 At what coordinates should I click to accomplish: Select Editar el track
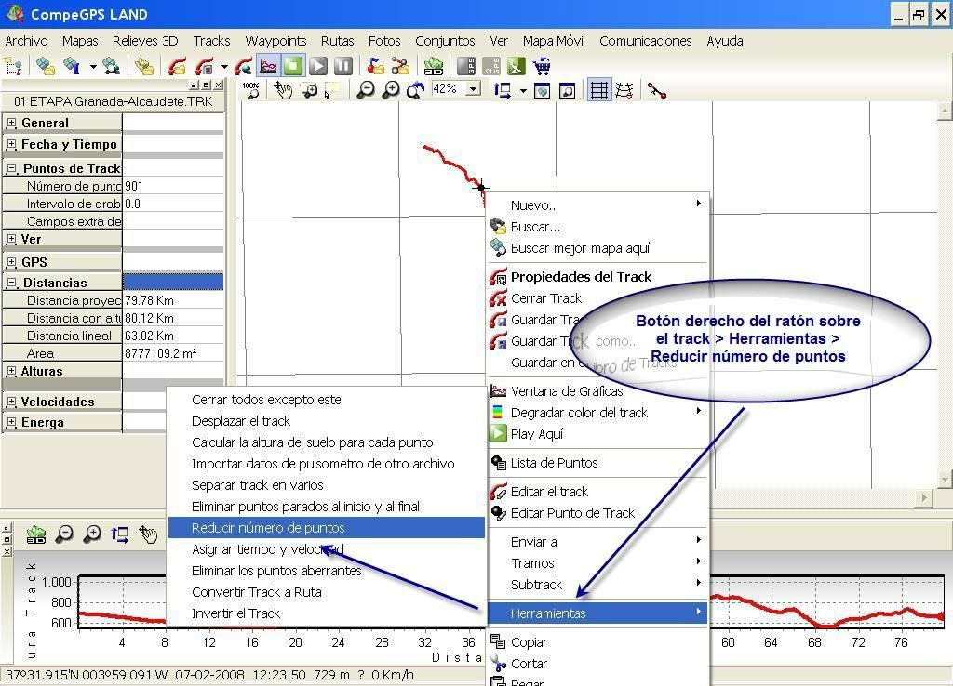tap(598, 492)
